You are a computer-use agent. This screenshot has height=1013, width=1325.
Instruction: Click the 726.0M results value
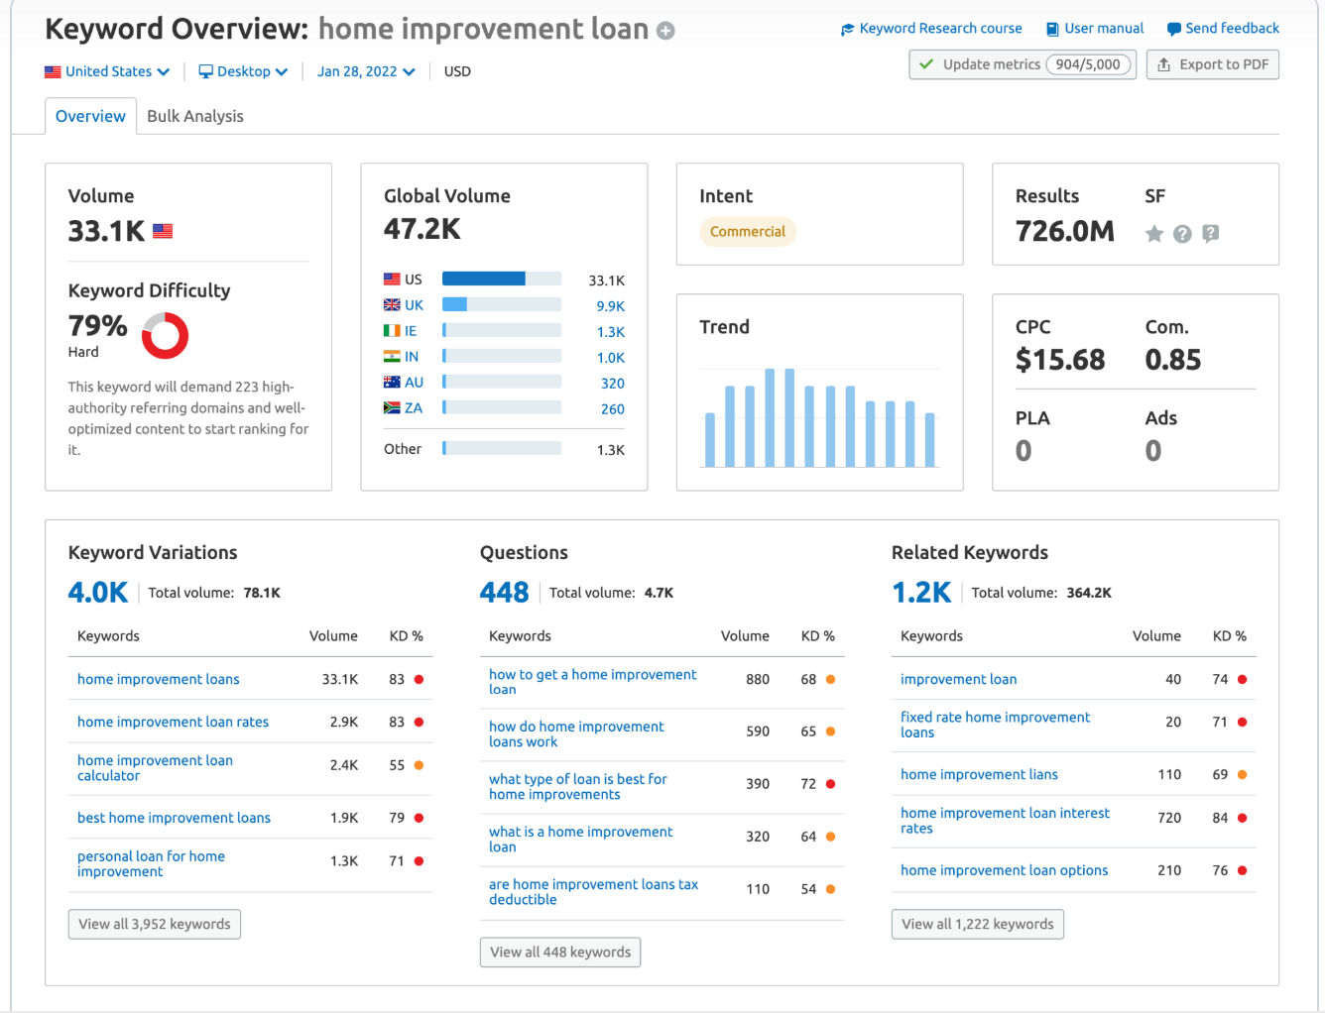pos(1065,232)
